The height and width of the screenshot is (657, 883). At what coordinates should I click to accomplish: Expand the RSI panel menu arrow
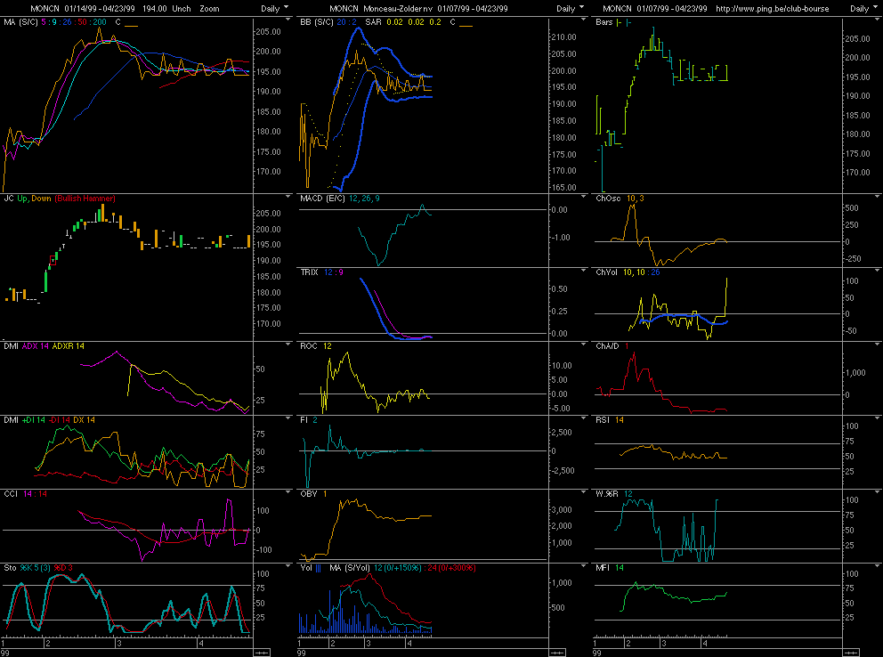point(878,418)
